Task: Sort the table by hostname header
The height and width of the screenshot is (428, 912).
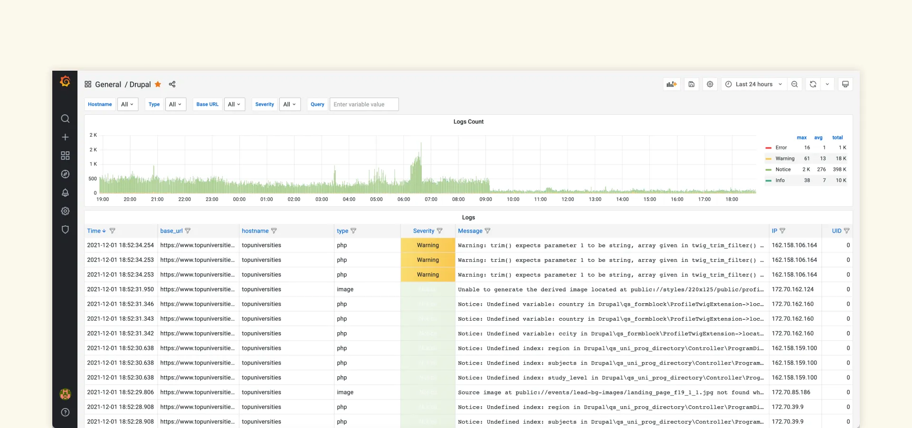Action: 255,231
